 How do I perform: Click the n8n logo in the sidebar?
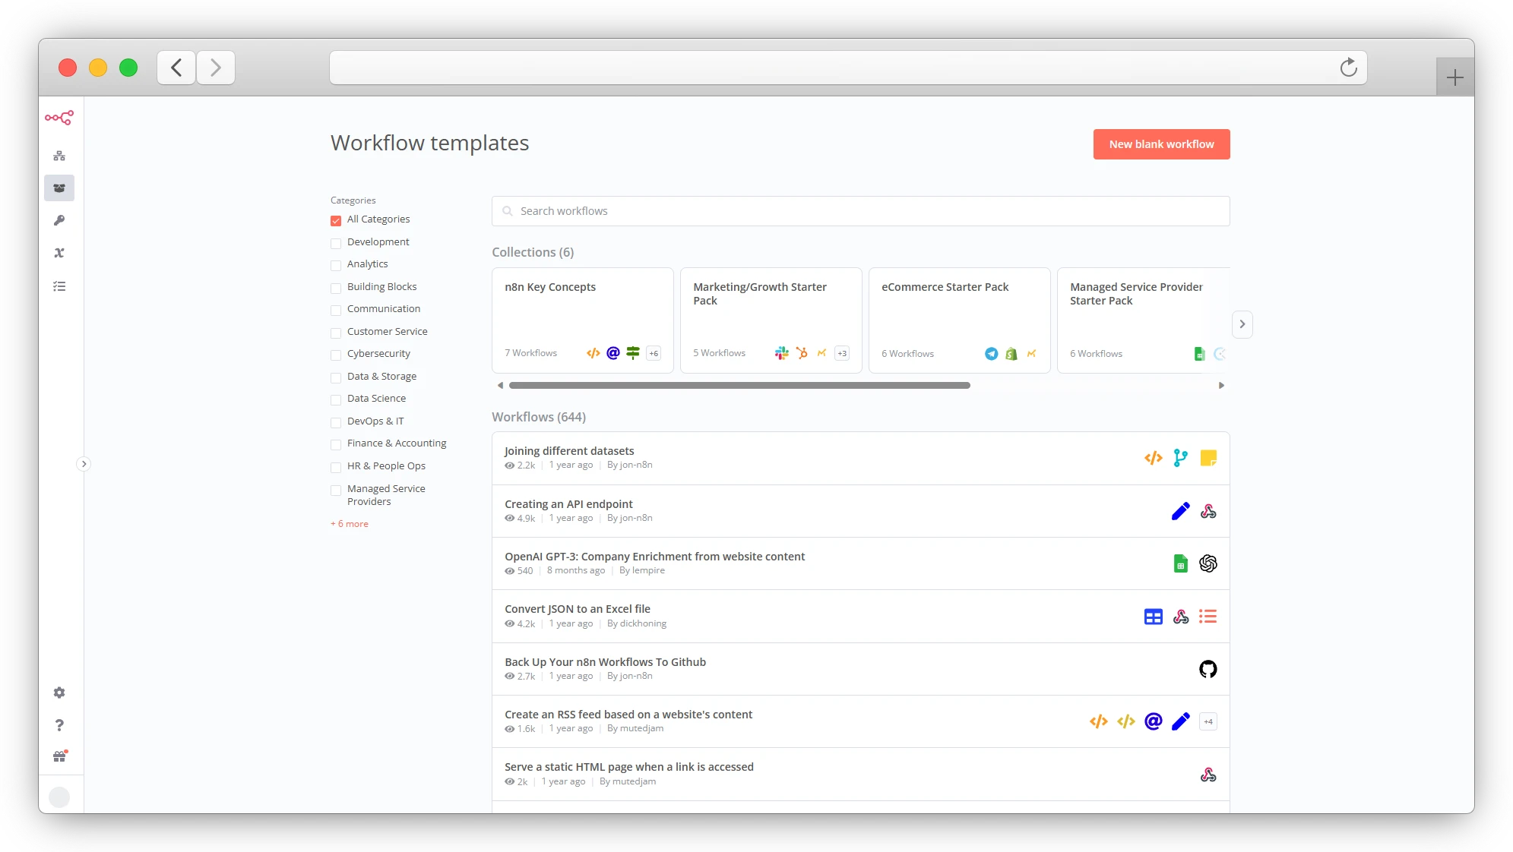59,118
